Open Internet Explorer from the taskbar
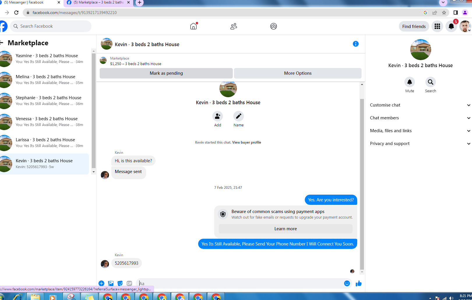 coord(17,297)
